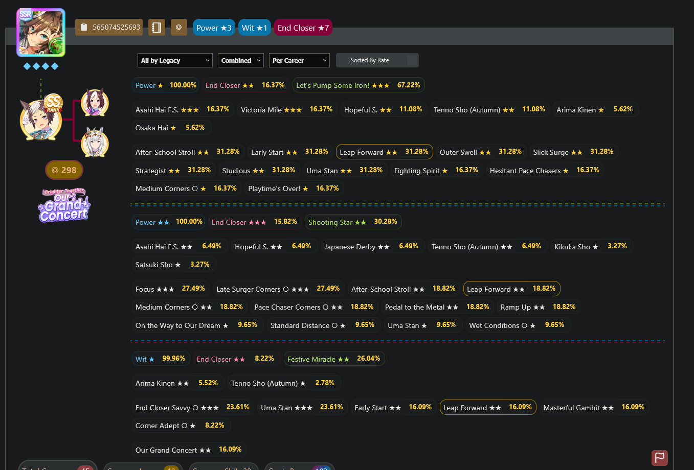This screenshot has width=694, height=470.
Task: Select the Power ★ 100.00% chip
Action: (166, 85)
